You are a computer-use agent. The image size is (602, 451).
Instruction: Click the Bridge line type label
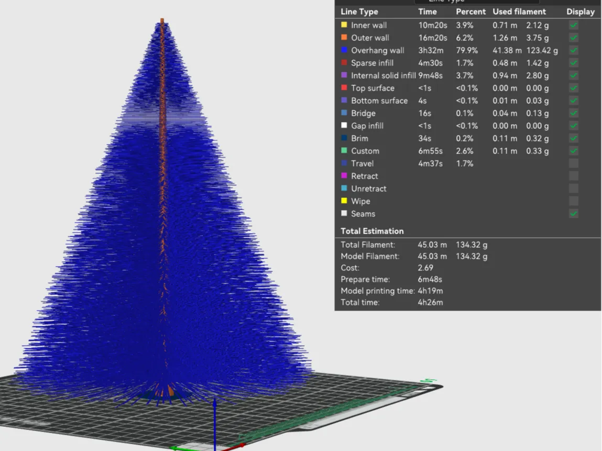point(363,113)
